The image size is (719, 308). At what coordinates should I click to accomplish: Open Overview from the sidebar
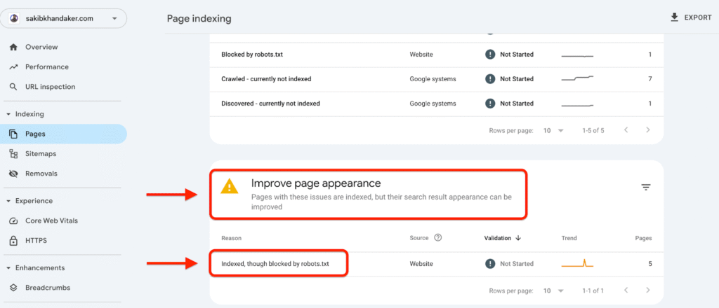point(41,47)
